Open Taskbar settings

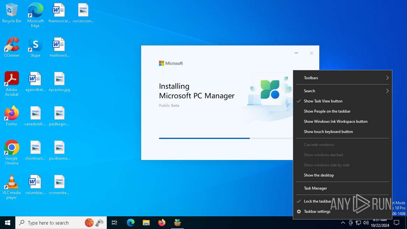[x=342, y=212]
